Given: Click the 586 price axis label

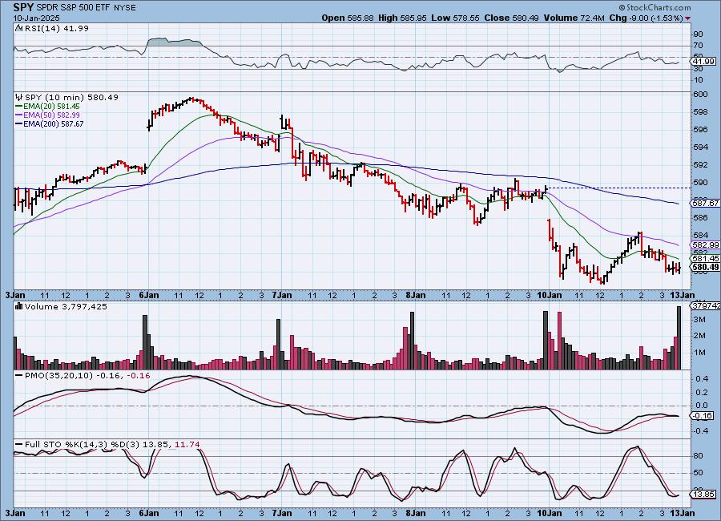Looking at the screenshot, I should pyautogui.click(x=700, y=217).
